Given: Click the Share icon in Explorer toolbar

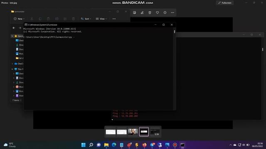Looking at the screenshot, I should 65,19.
